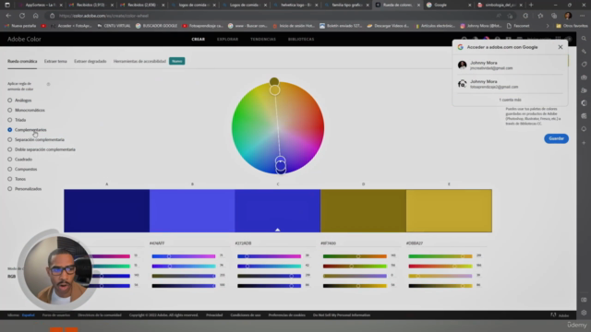Go to BIBLIOTECAS in Adobe Color navigation
This screenshot has height=332, width=591.
pos(301,39)
